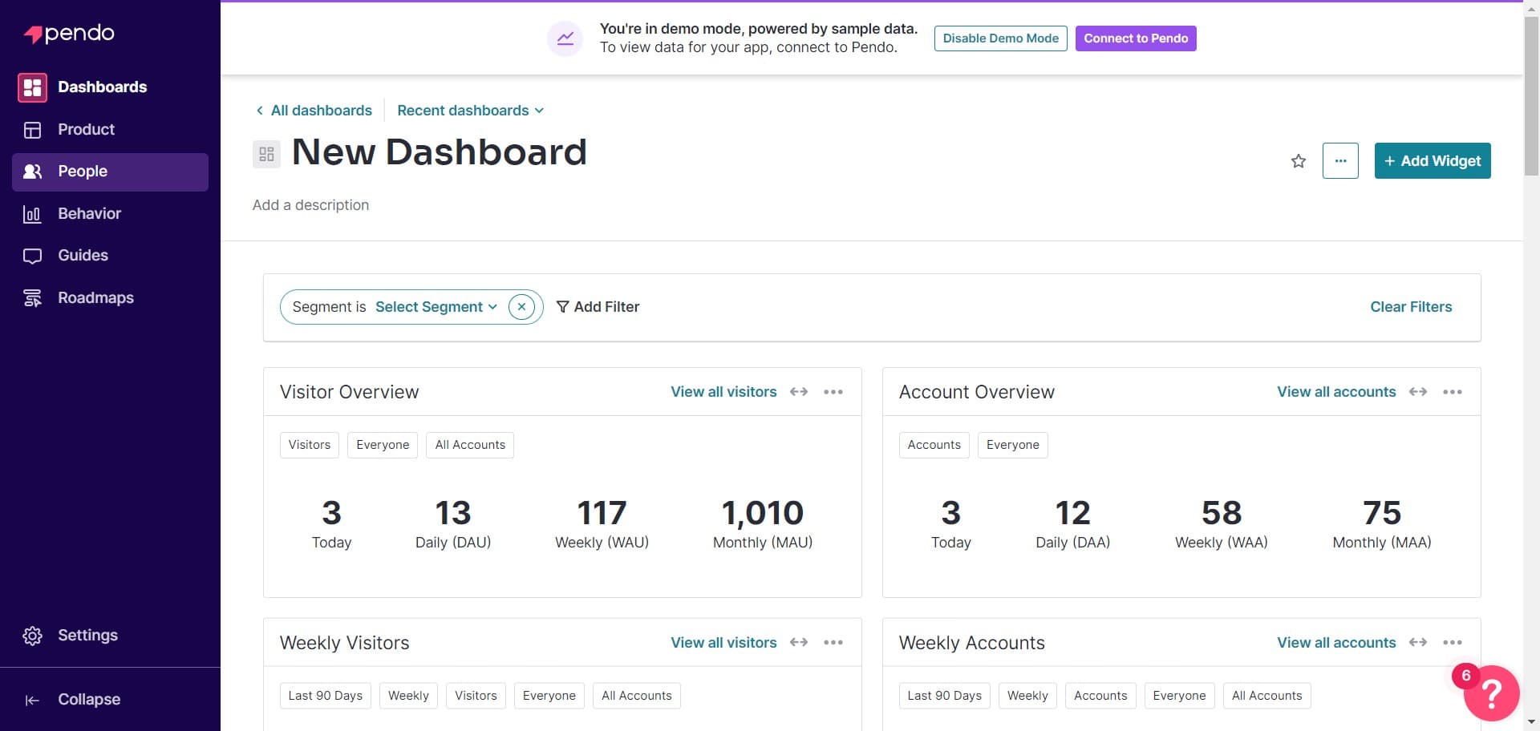This screenshot has height=731, width=1540.
Task: Go to Behavior section in sidebar
Action: click(x=89, y=214)
